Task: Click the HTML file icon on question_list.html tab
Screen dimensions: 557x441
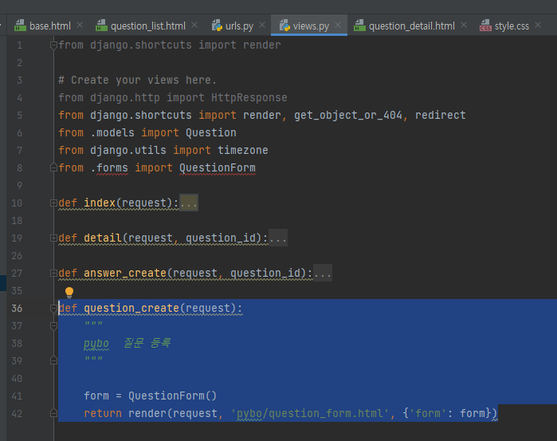Action: (x=101, y=26)
